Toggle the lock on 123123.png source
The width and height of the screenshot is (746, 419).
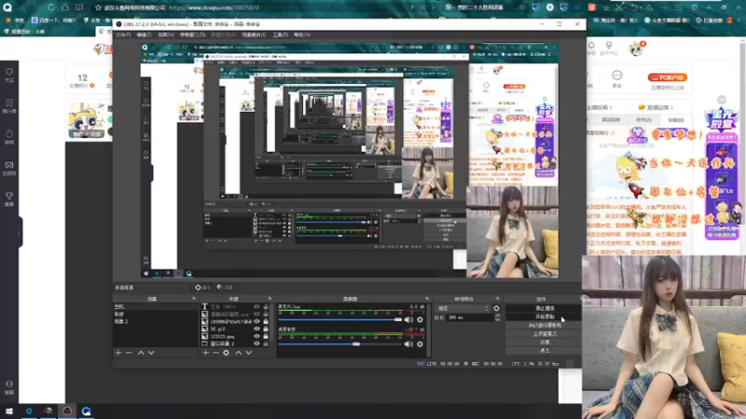point(266,336)
